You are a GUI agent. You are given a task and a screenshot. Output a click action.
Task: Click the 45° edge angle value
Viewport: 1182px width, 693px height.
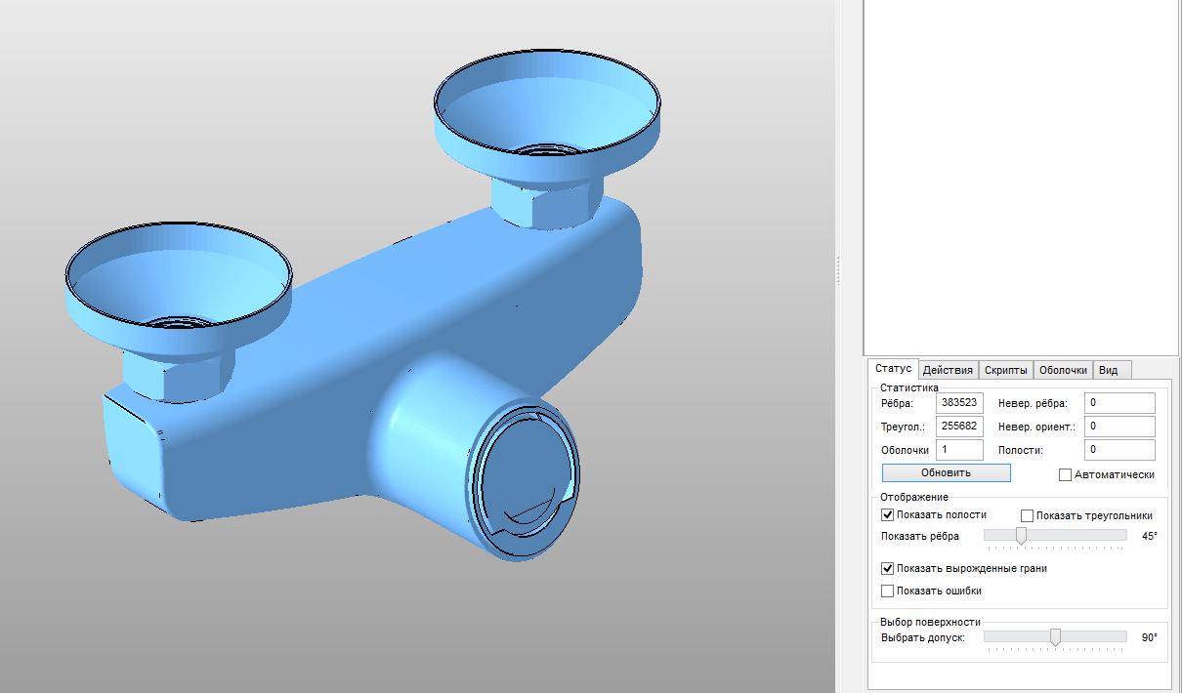pos(1150,536)
